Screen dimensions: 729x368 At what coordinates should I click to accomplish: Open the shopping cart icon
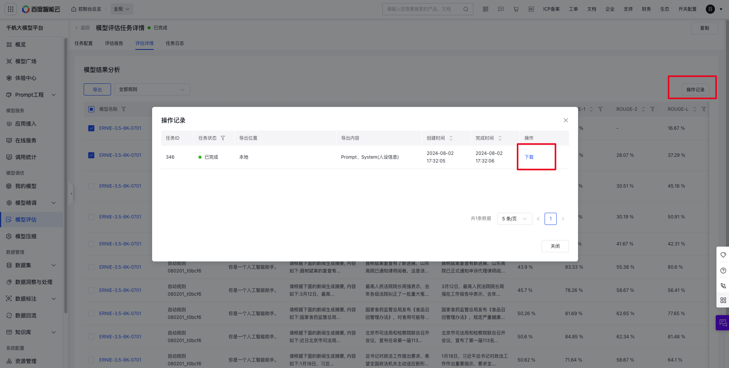(516, 9)
